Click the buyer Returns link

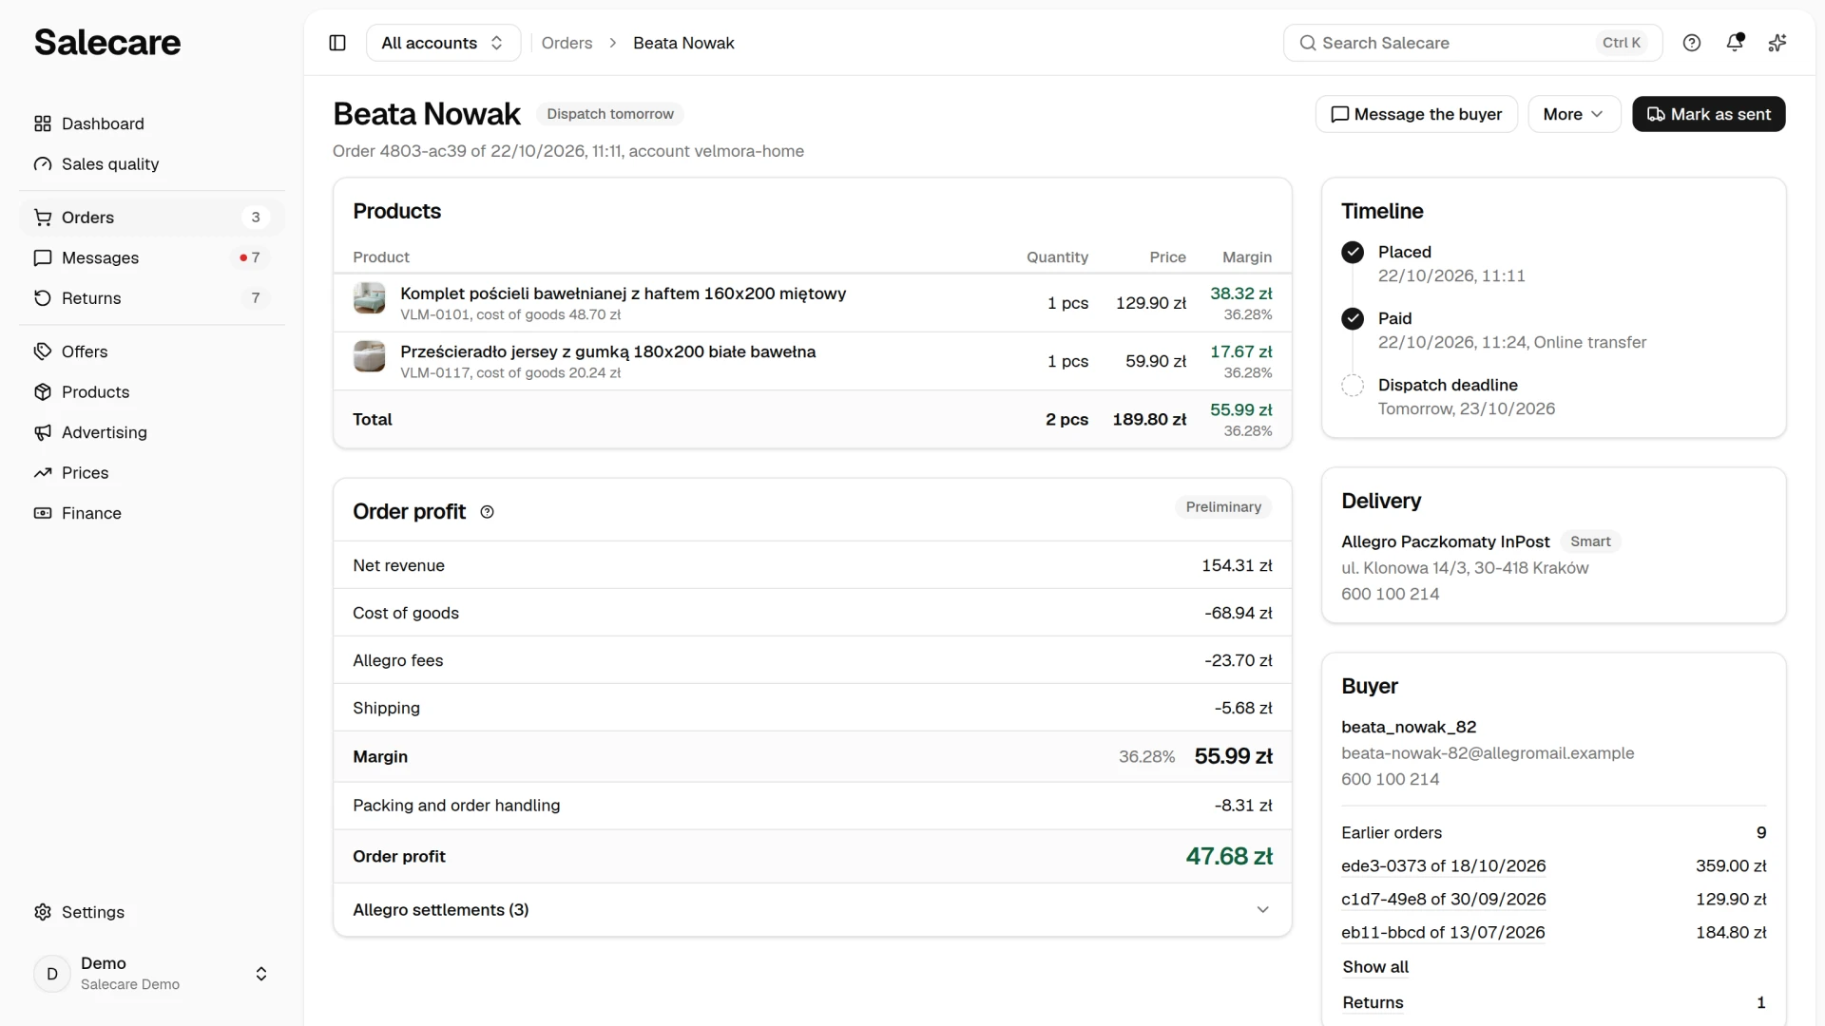click(1373, 1003)
